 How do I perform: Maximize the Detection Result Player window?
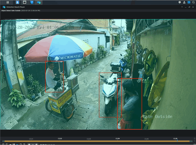pos(189,7)
